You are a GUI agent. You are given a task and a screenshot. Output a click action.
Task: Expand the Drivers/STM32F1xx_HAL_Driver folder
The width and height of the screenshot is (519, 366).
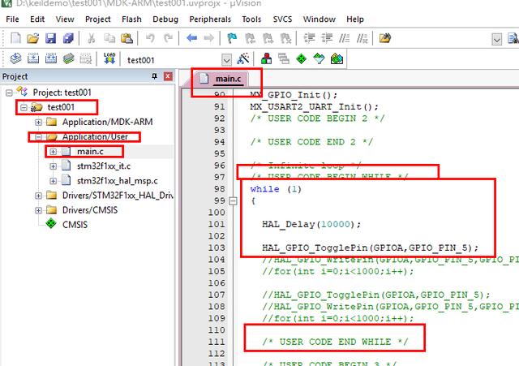[x=38, y=196]
